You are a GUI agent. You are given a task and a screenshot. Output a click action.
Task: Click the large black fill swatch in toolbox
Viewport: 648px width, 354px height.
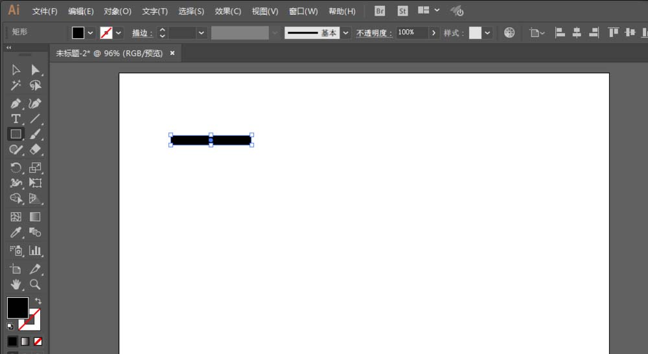[x=17, y=308]
